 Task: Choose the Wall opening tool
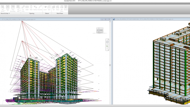point(31,8)
